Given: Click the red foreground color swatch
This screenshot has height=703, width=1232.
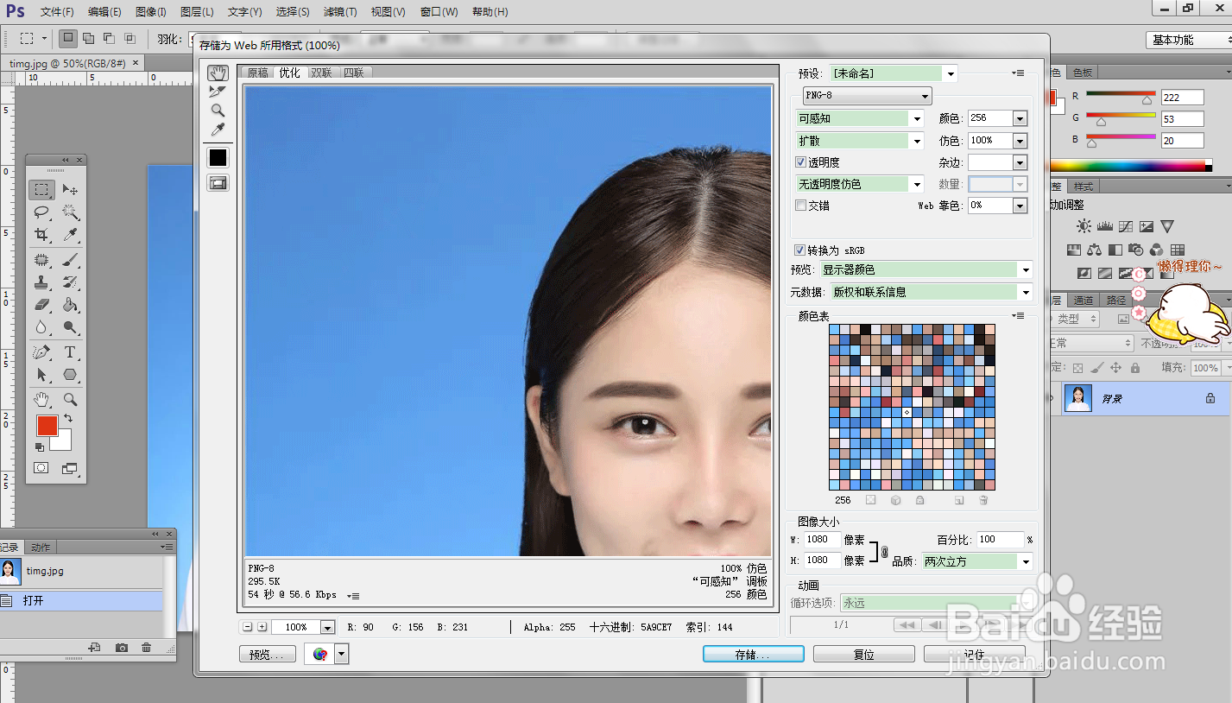Looking at the screenshot, I should click(47, 425).
